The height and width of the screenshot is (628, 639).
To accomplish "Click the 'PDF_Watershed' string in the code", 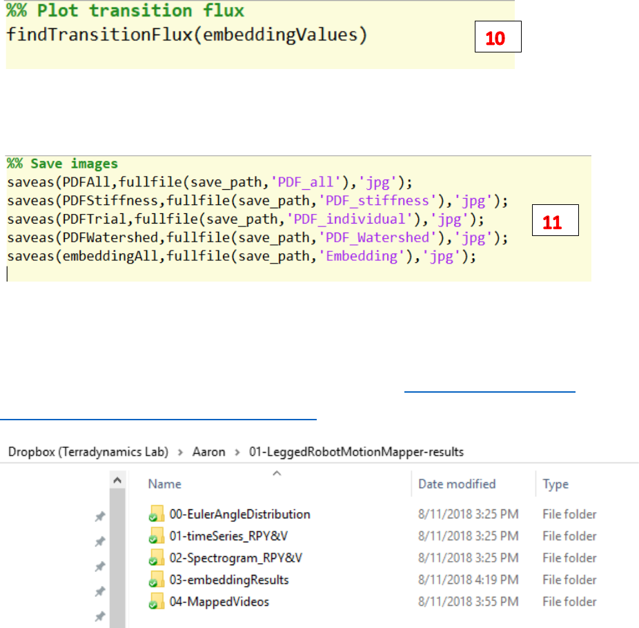I will click(x=377, y=238).
